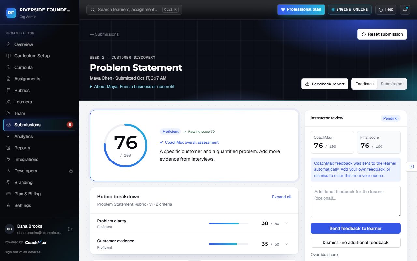Download the Feedback report
The image size is (417, 261).
325,84
